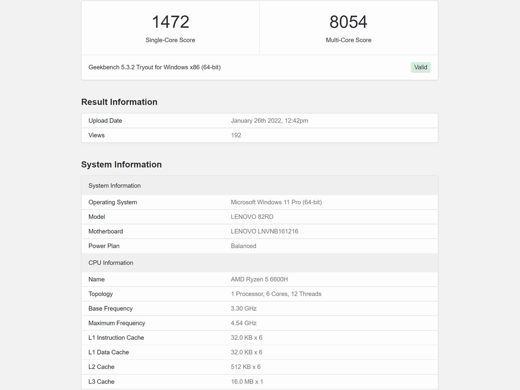This screenshot has height=390, width=520.
Task: Click the Model row label
Action: click(x=97, y=217)
